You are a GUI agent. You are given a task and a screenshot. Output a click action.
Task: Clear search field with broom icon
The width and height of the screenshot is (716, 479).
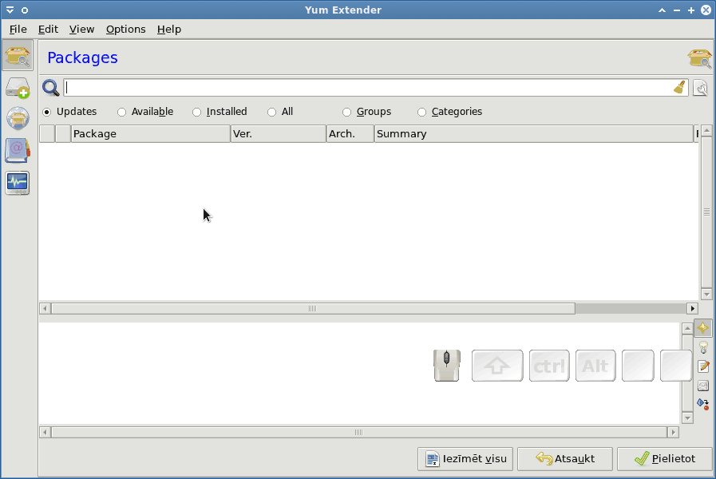click(x=679, y=87)
